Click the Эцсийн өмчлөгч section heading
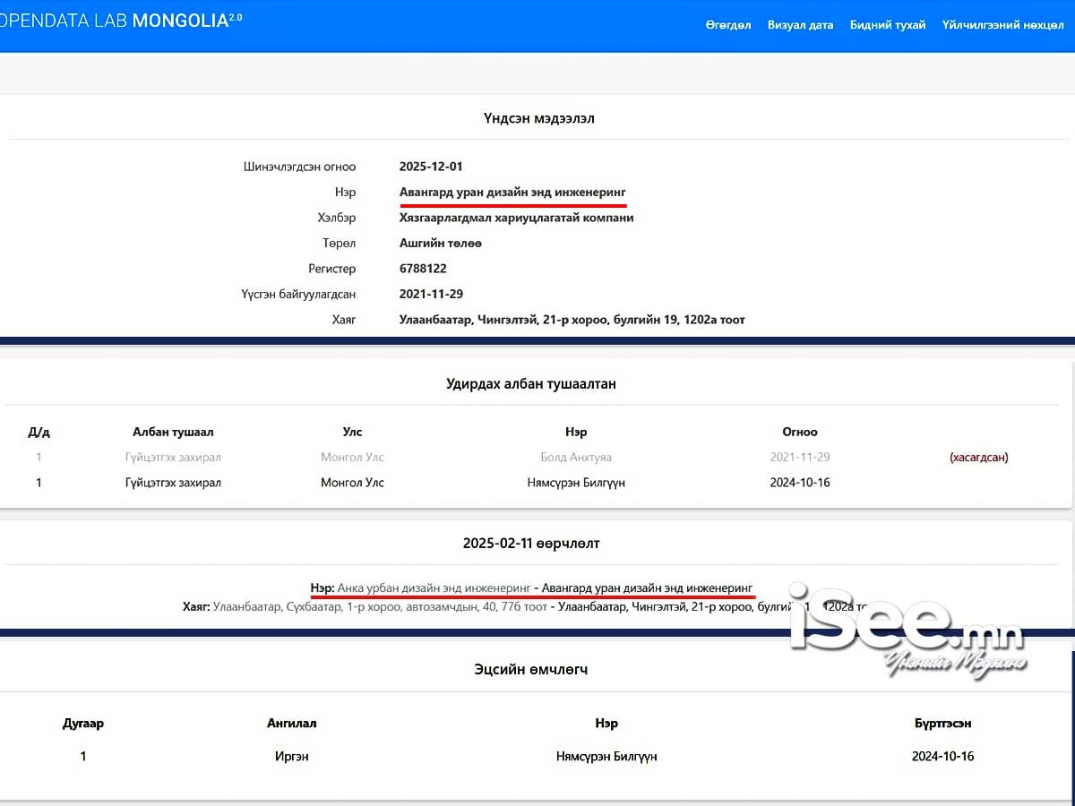1075x806 pixels. (531, 669)
